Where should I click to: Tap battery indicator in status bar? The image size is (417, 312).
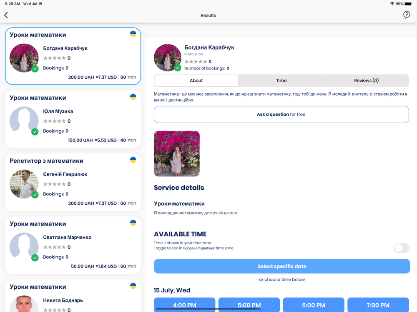408,4
